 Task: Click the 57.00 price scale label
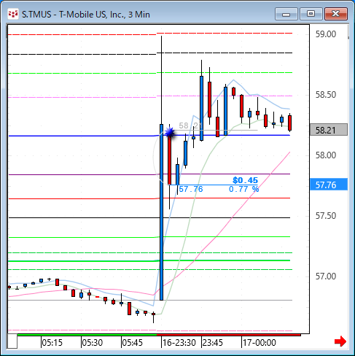326,276
